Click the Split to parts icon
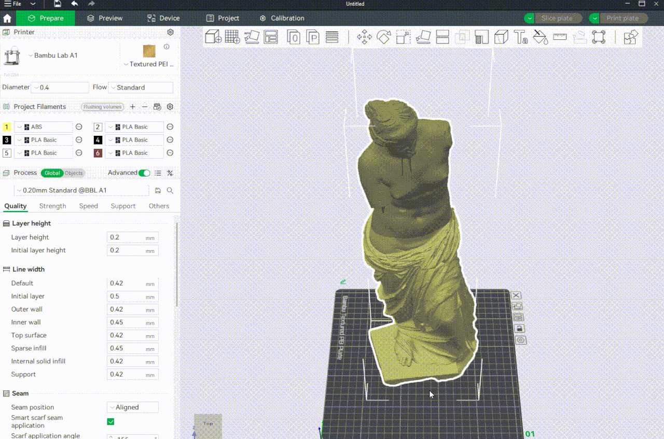 (313, 37)
